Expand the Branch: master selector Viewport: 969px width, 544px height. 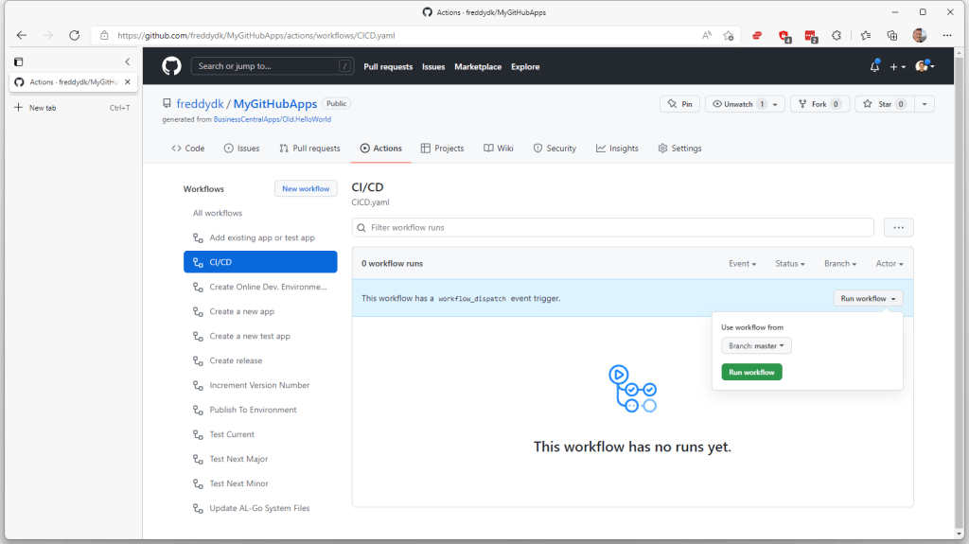(756, 346)
